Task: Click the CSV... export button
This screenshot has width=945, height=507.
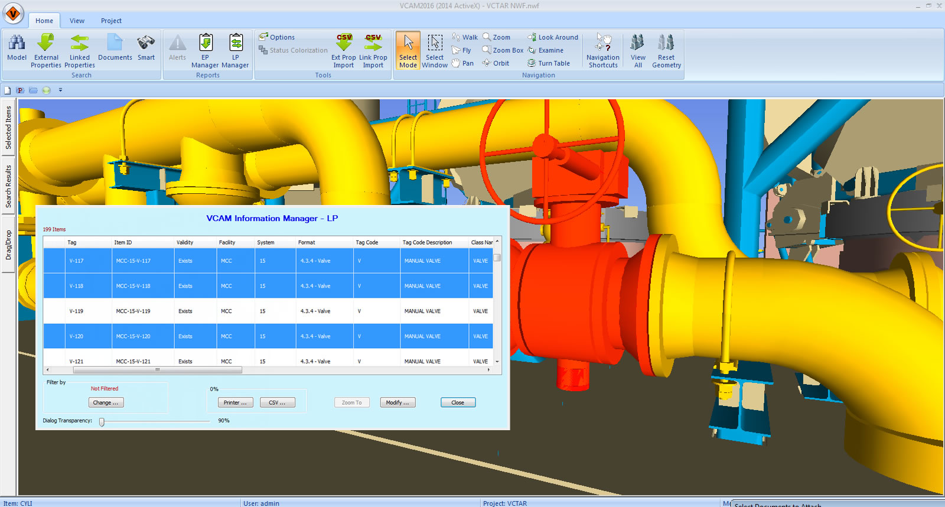Action: 277,402
